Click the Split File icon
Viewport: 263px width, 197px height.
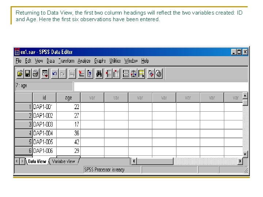coord(126,74)
